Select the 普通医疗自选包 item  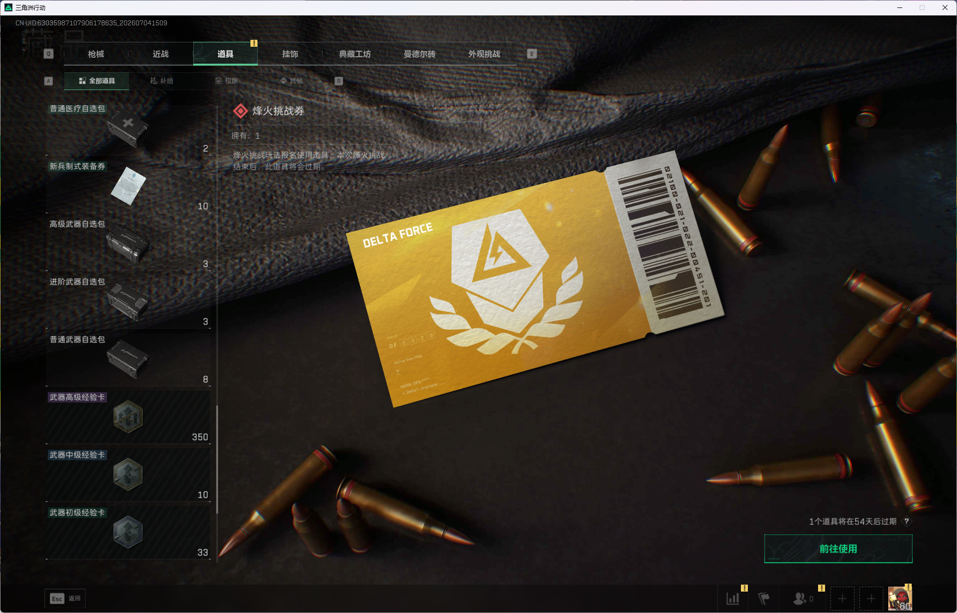click(128, 129)
